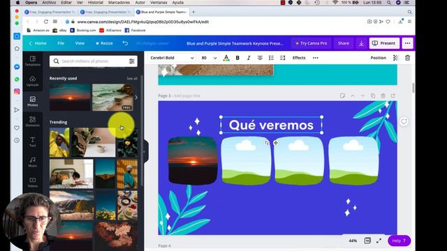Go back Home in Canva

point(38,43)
